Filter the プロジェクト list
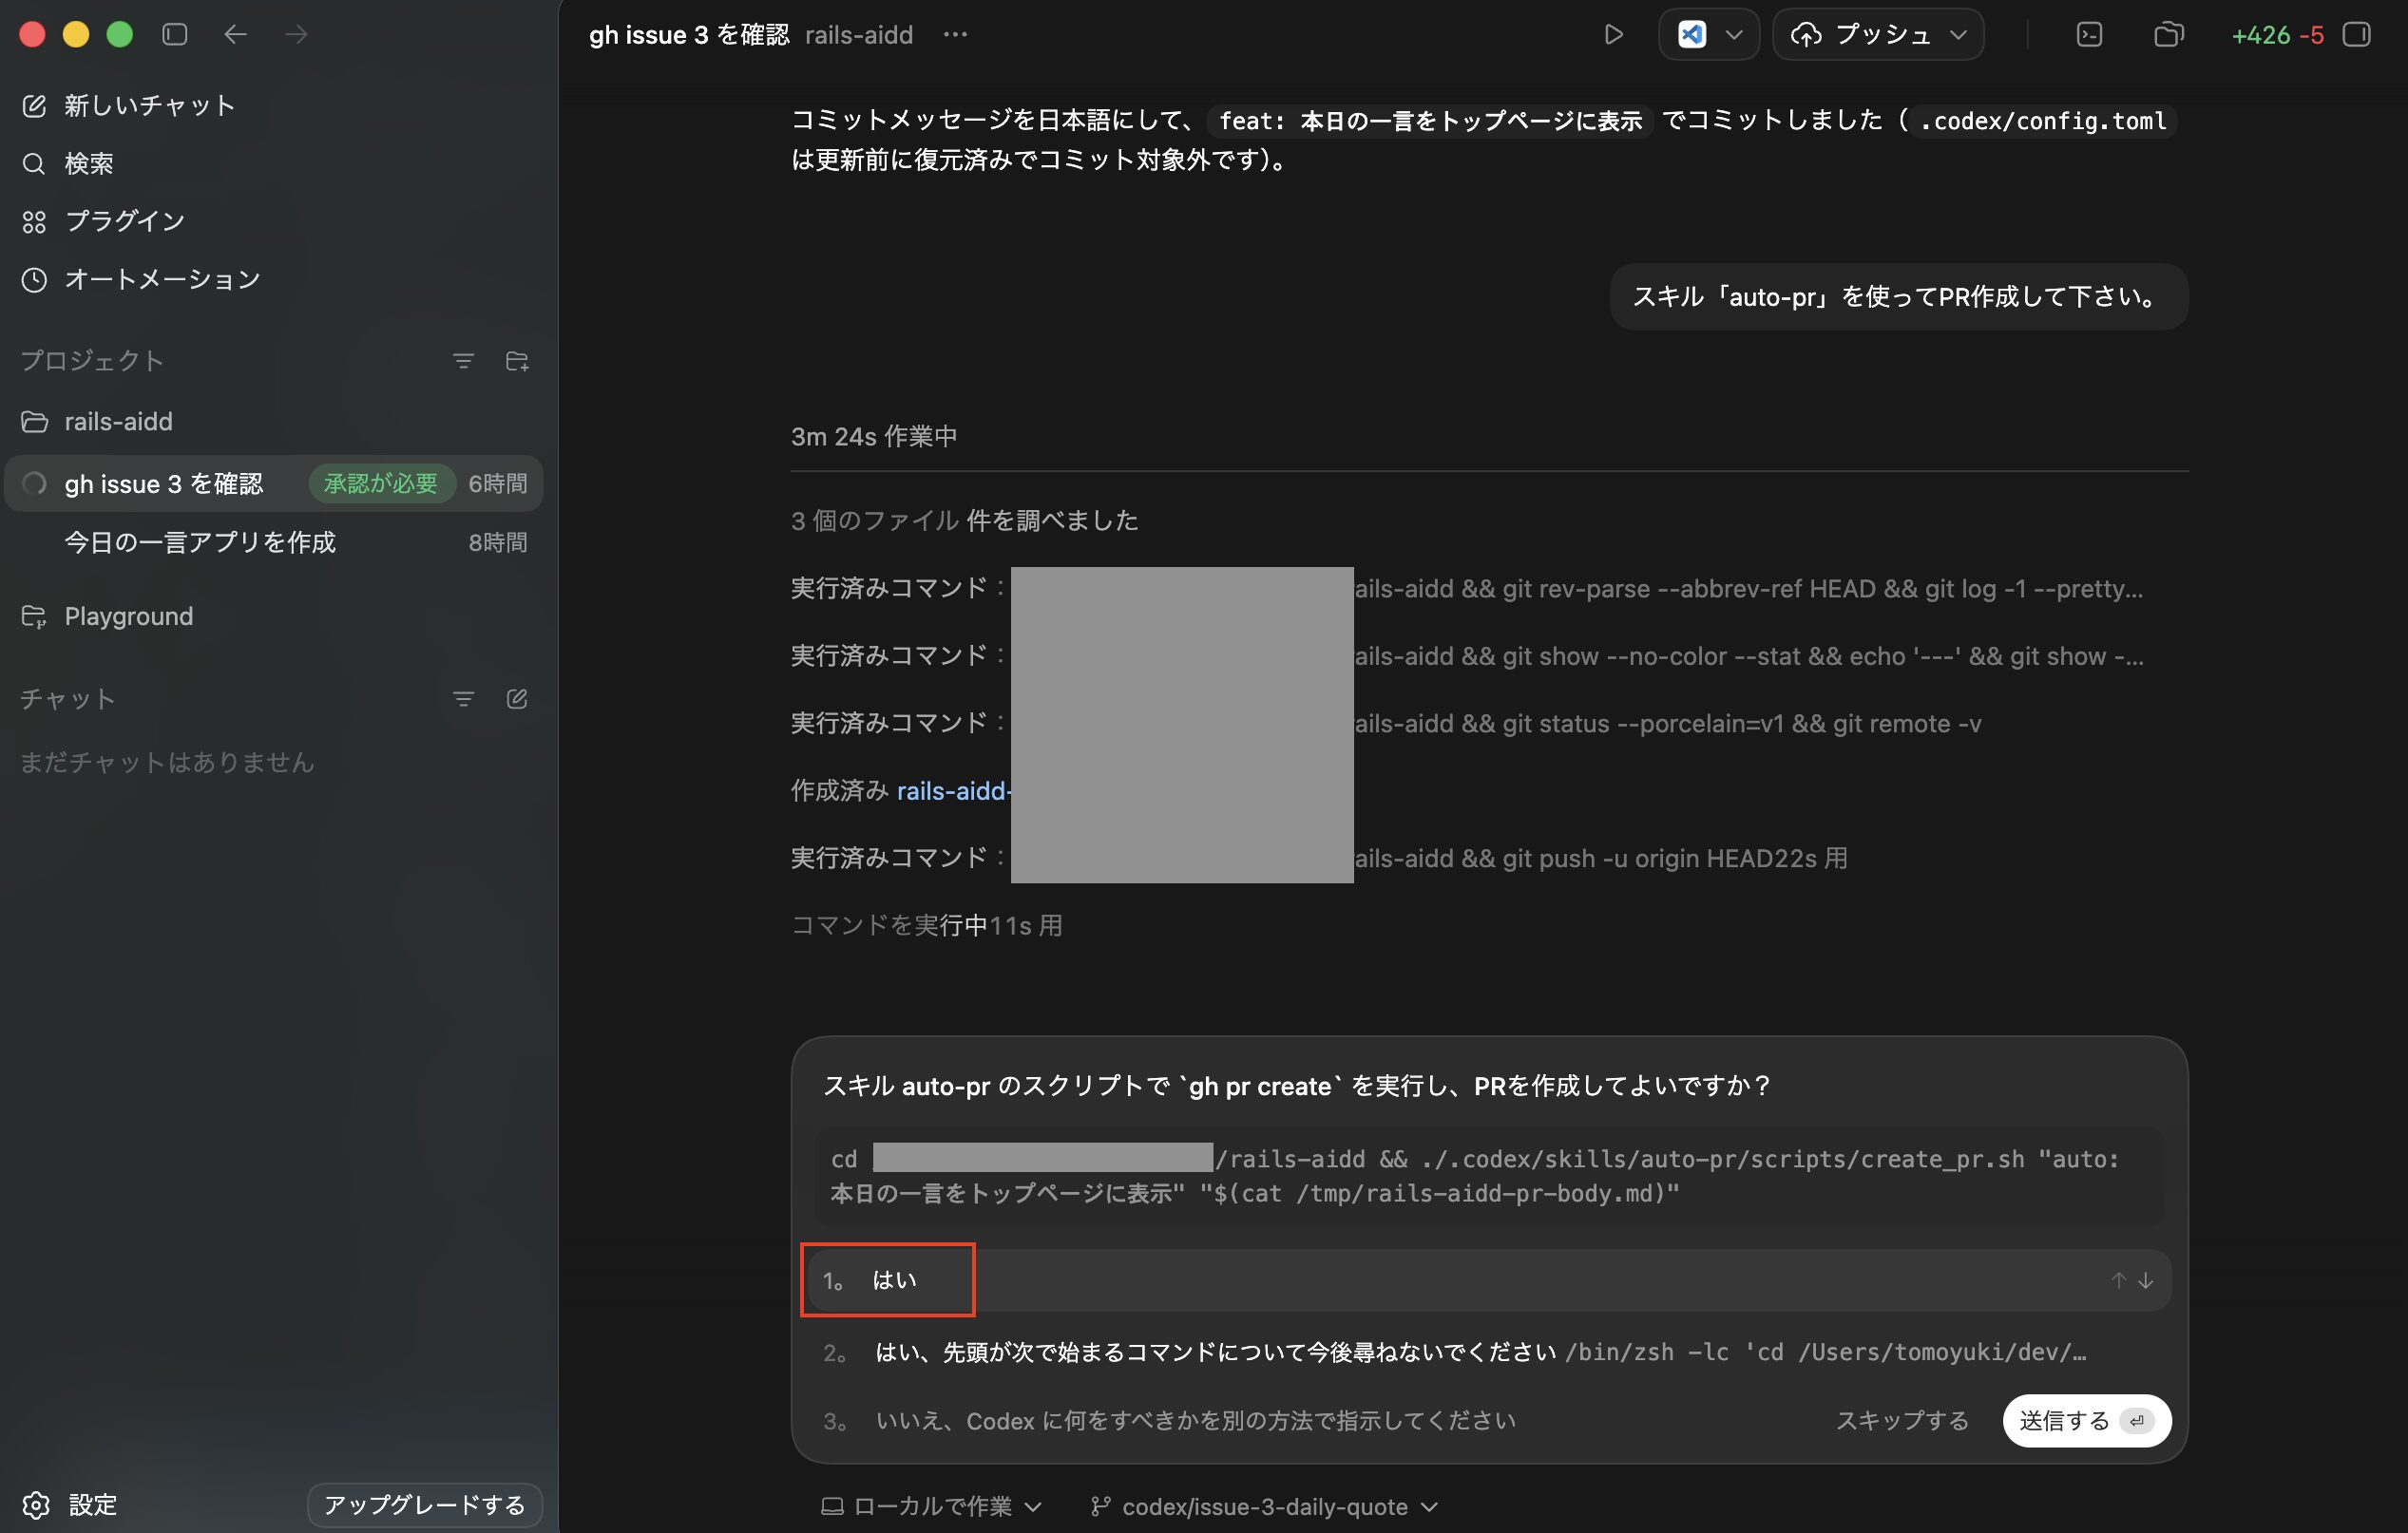 [463, 361]
